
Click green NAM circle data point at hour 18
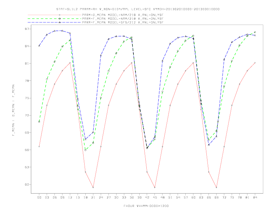(85, 150)
